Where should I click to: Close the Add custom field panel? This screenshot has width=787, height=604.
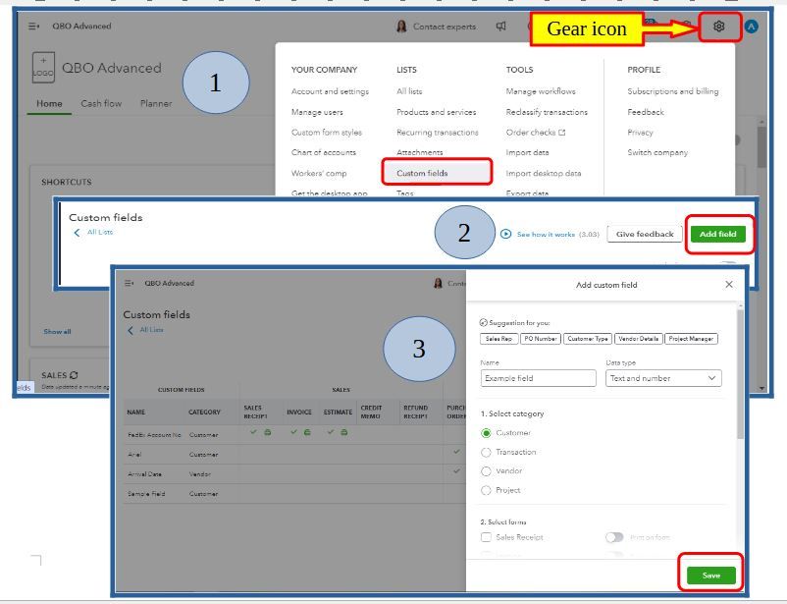(x=729, y=285)
